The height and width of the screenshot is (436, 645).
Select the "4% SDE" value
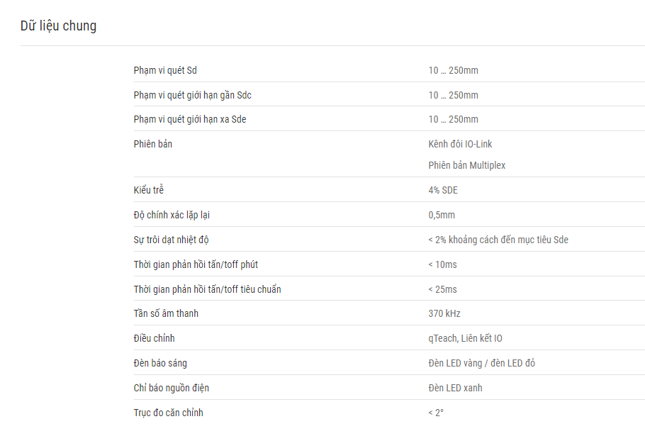(x=443, y=190)
